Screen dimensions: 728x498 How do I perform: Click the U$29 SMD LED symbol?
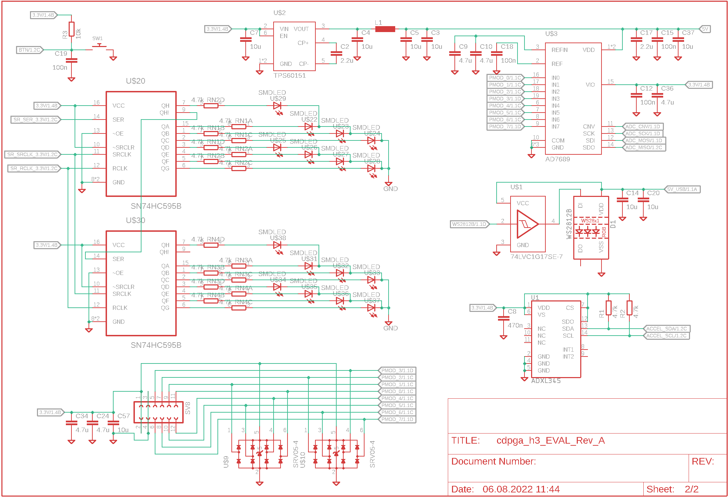click(x=277, y=106)
